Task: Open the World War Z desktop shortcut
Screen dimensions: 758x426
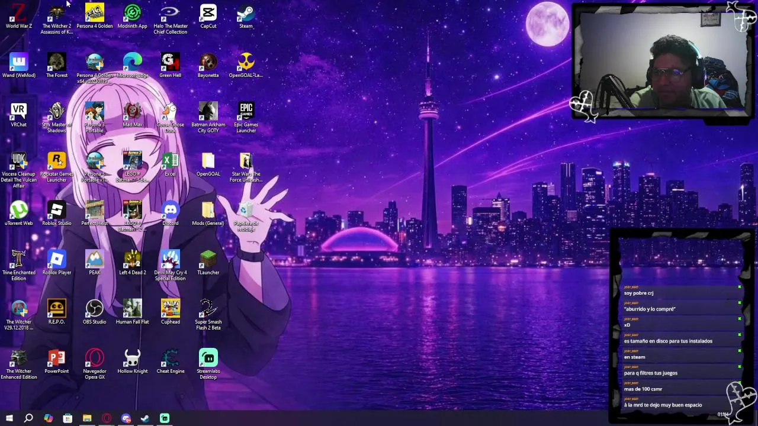Action: click(x=19, y=16)
